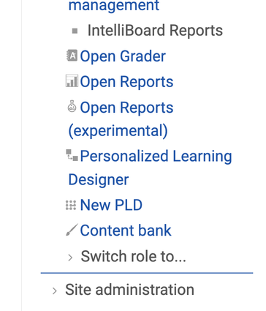Select the Site administration tree item
The height and width of the screenshot is (311, 266).
(x=129, y=290)
